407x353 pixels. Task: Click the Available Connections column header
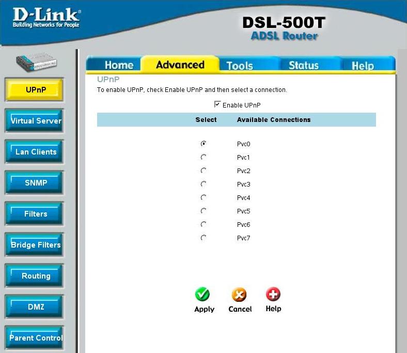[274, 119]
